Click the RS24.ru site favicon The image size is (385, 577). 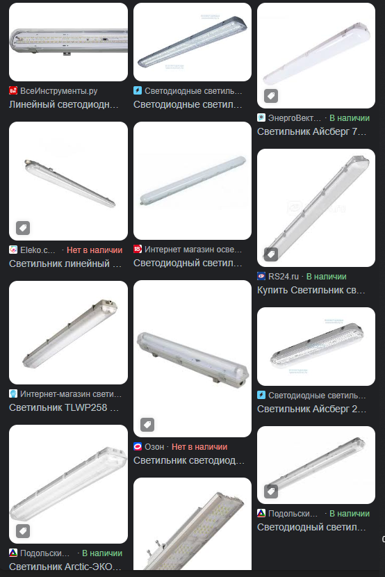coord(261,276)
